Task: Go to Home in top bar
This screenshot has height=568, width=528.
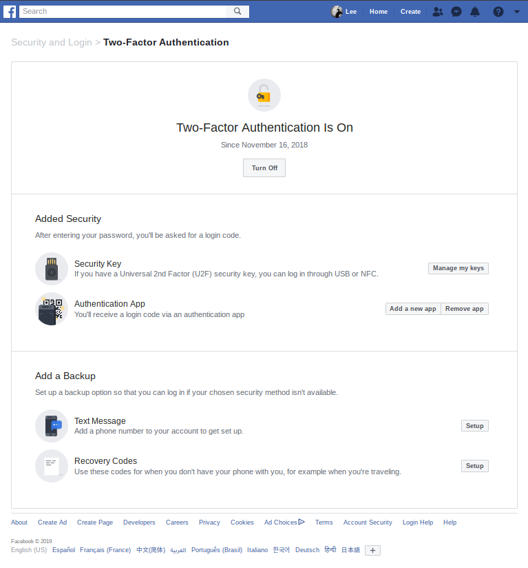Action: (x=379, y=12)
